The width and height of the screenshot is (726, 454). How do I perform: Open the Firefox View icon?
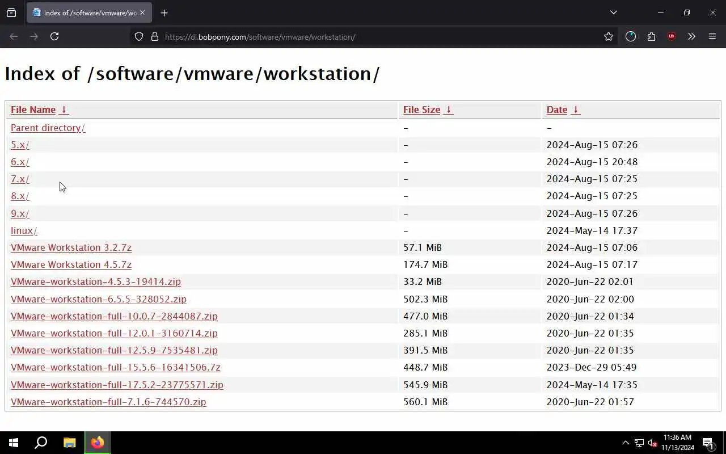coord(11,12)
